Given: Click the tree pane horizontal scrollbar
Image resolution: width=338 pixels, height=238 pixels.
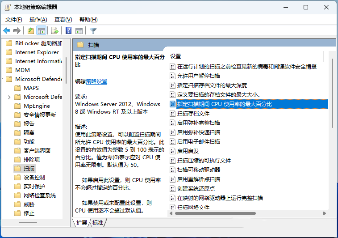Looking at the screenshot, I should tap(28, 223).
